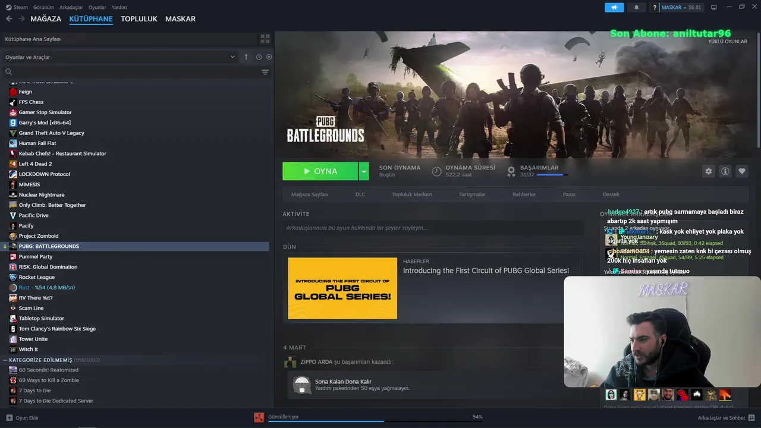Open the Mağaza Sayfası tab

[x=310, y=194]
